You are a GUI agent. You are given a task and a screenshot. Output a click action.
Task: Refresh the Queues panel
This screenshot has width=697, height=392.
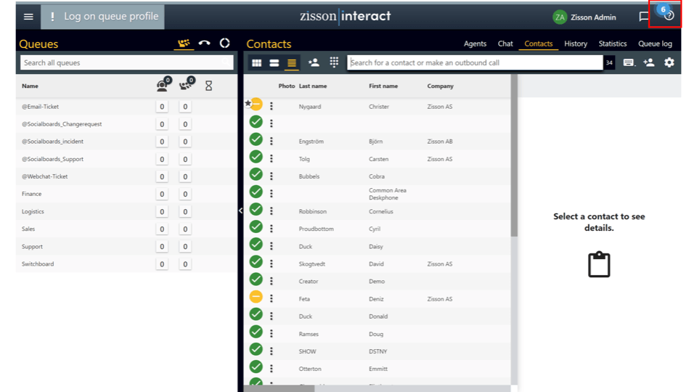click(x=225, y=43)
